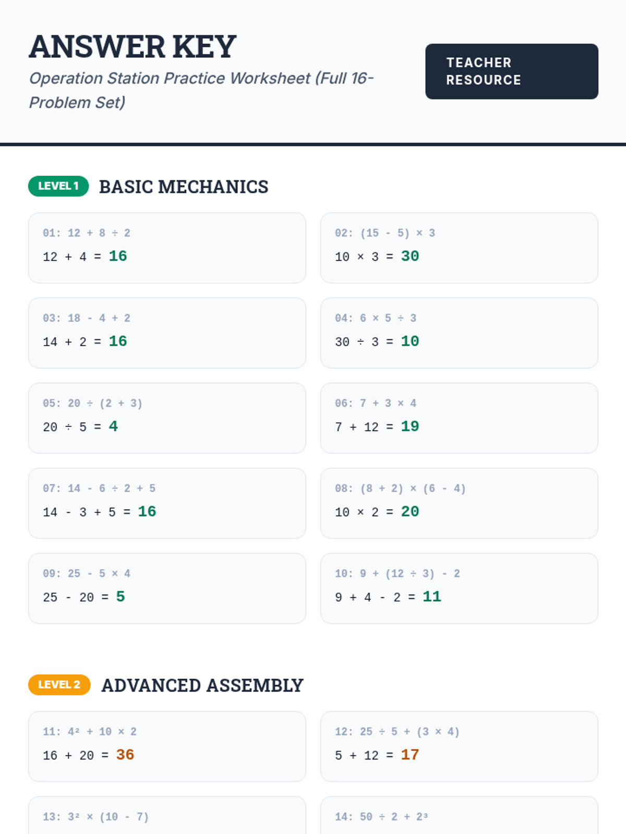This screenshot has height=834, width=626.
Task: Select problem 04 card 6 × 5 ÷ 3
Action: [459, 333]
